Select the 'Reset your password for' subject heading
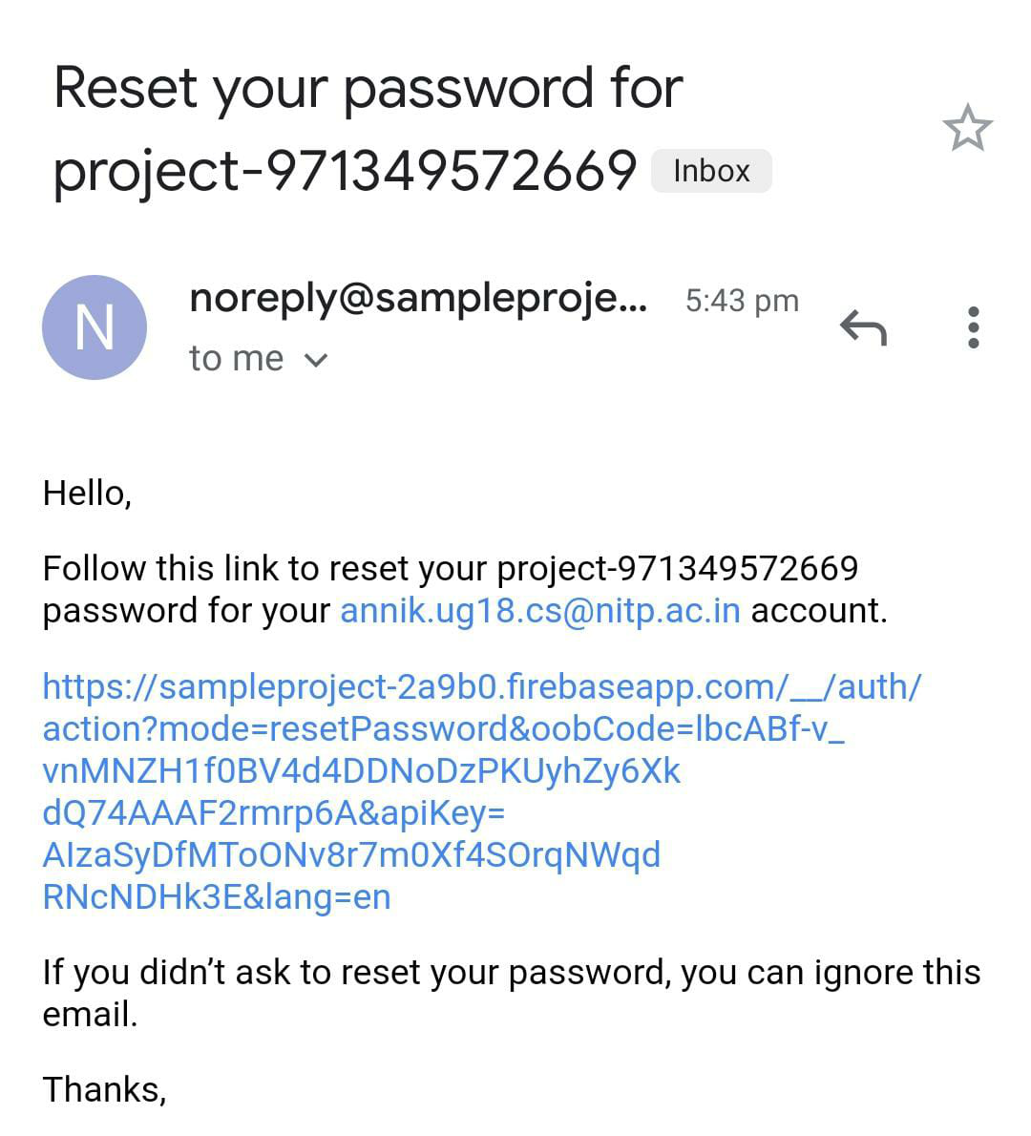1031x1136 pixels. tap(368, 90)
